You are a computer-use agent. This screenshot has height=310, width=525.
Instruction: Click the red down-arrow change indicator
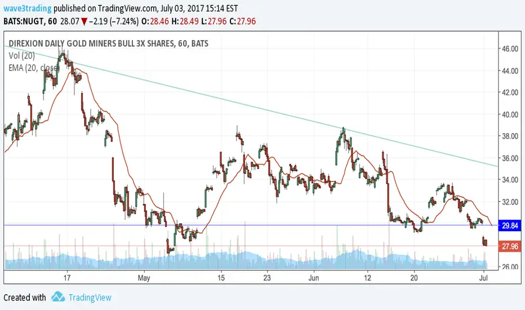[84, 22]
